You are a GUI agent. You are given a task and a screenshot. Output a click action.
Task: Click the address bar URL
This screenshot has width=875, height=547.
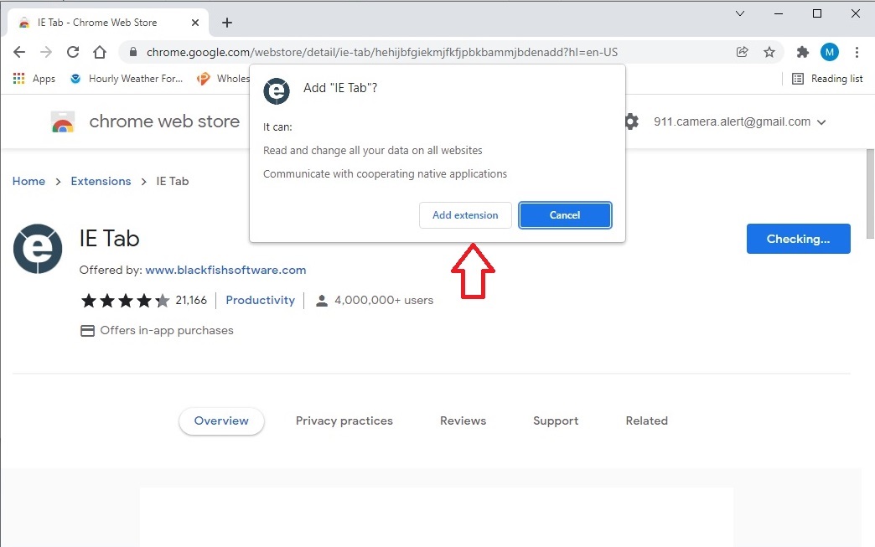(x=381, y=52)
